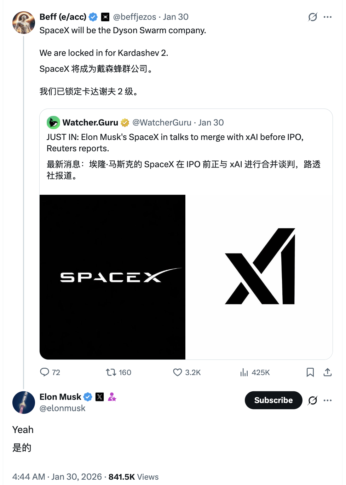The image size is (346, 485).
Task: Bookmark Beff's Dyson Swarm post
Action: [310, 372]
